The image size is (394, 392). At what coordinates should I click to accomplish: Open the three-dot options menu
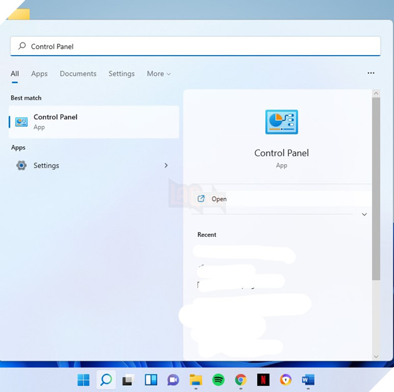pos(371,73)
